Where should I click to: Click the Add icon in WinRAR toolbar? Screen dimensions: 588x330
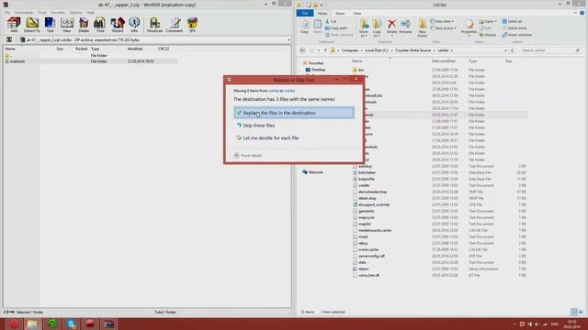pos(14,25)
